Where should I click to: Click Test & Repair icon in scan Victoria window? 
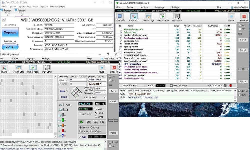[x=33, y=68]
